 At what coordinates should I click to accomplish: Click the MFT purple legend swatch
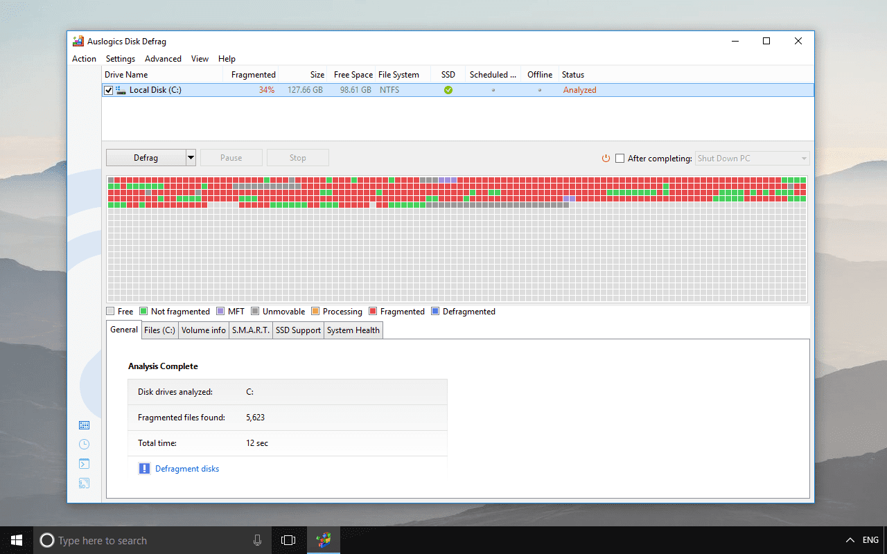(220, 312)
